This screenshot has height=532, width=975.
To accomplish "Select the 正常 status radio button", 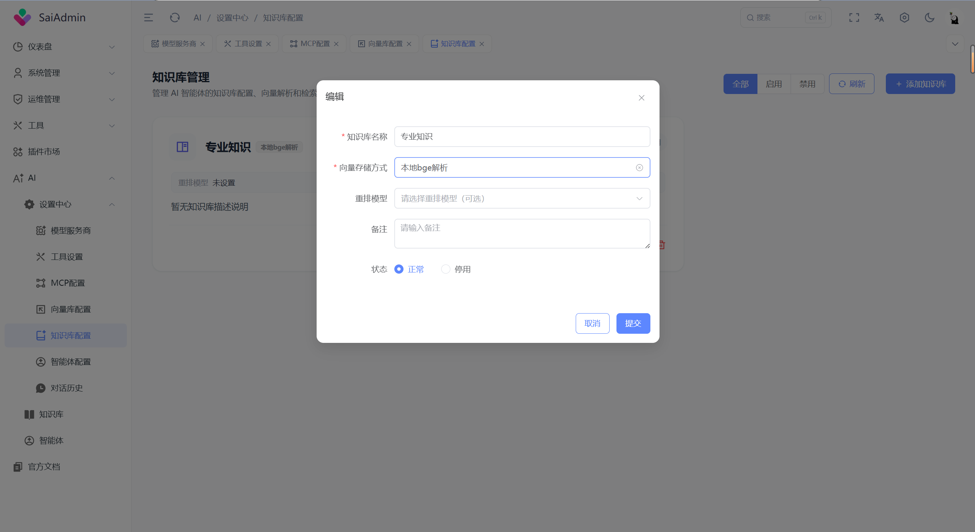I will tap(399, 269).
